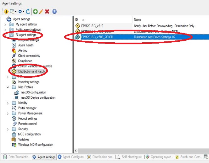
Task: Collapse the Mac Profiles tree node
Action: tap(8, 87)
